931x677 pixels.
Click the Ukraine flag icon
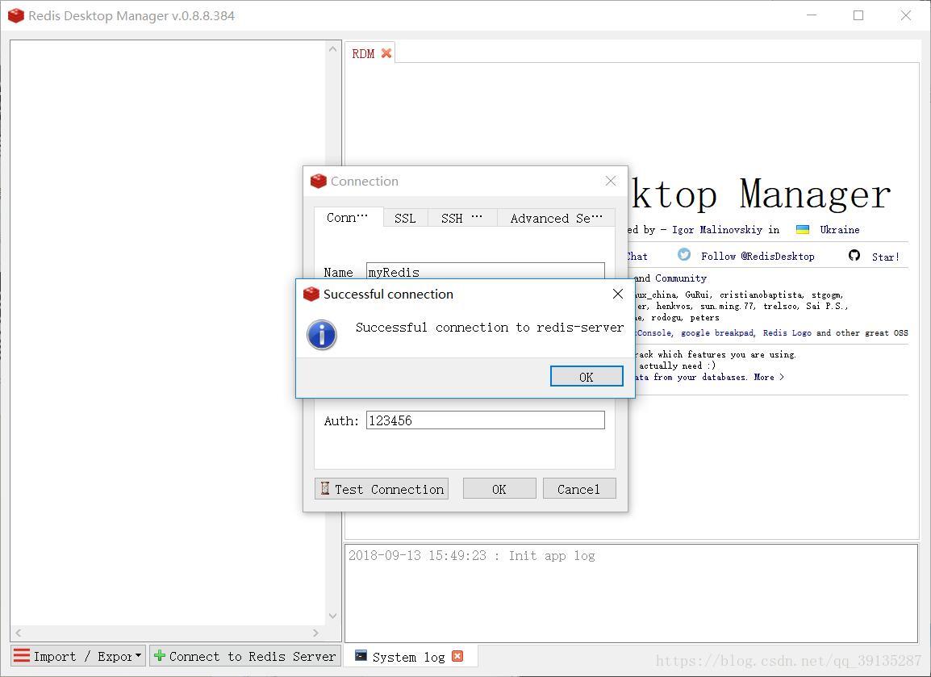pos(803,230)
